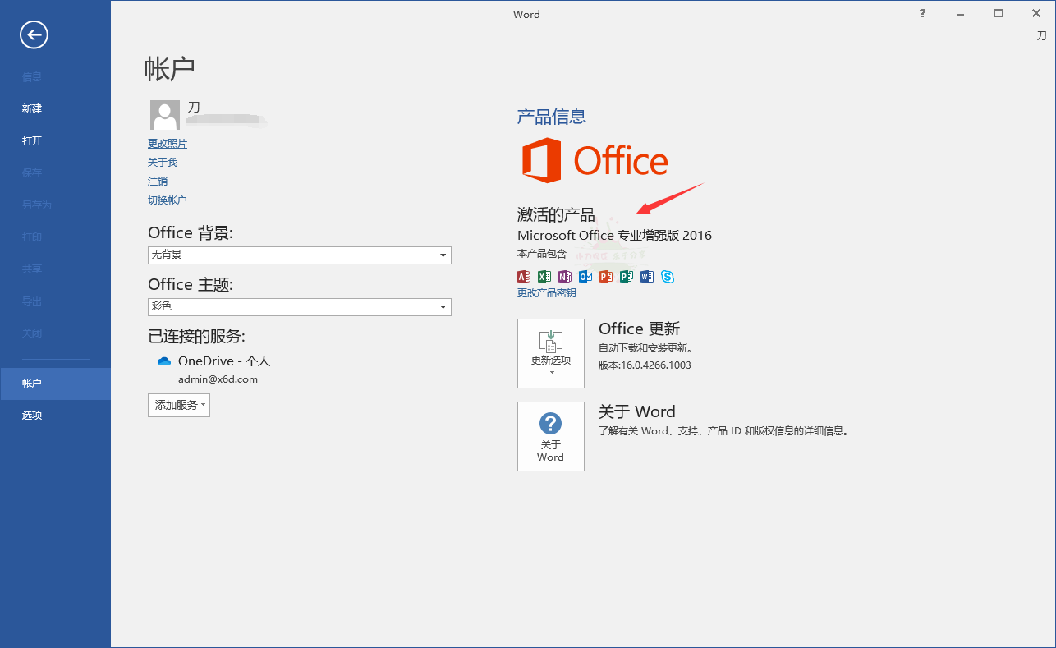Go to 打开 in the sidebar
This screenshot has height=648, width=1056.
[x=32, y=141]
